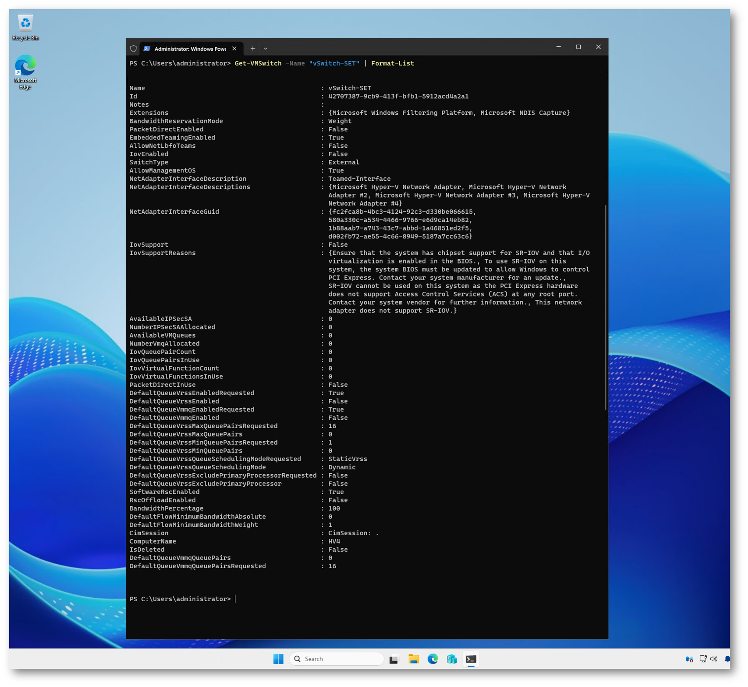
Task: Open network status in the system tray
Action: 703,659
